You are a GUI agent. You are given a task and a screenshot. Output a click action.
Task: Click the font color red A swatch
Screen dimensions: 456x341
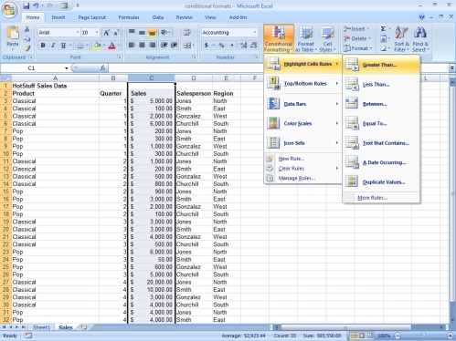(111, 46)
